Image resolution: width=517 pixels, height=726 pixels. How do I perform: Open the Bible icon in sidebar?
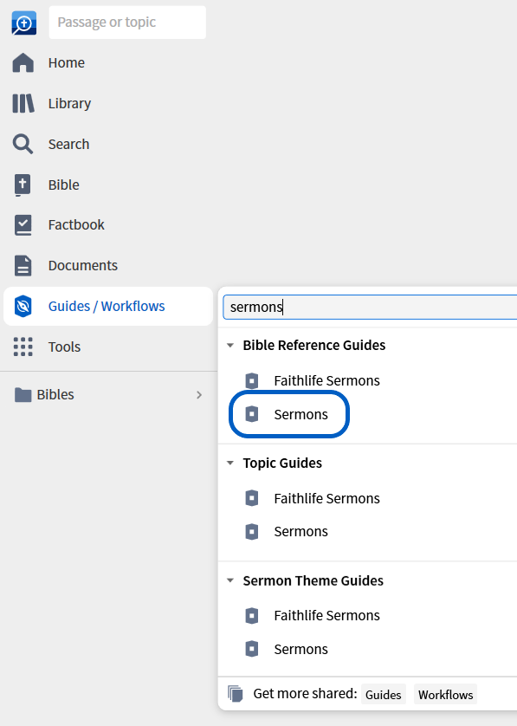click(x=23, y=185)
